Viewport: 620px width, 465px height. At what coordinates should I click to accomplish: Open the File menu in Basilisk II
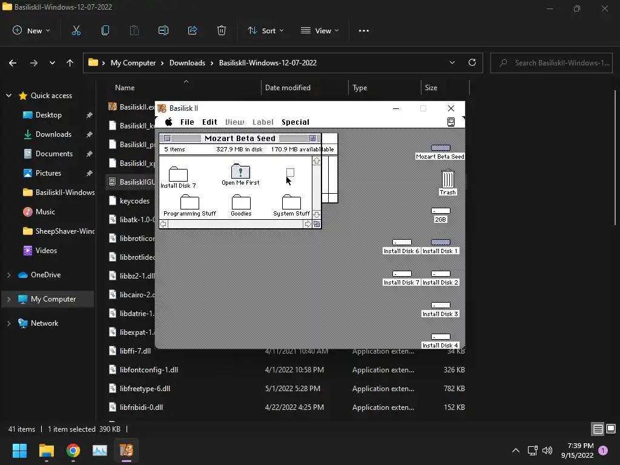(x=187, y=122)
